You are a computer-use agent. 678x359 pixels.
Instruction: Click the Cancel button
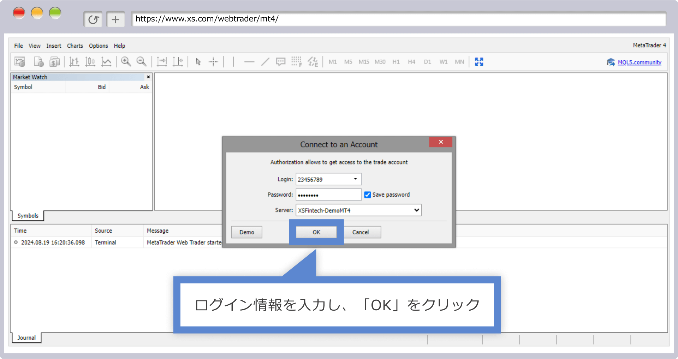click(361, 232)
